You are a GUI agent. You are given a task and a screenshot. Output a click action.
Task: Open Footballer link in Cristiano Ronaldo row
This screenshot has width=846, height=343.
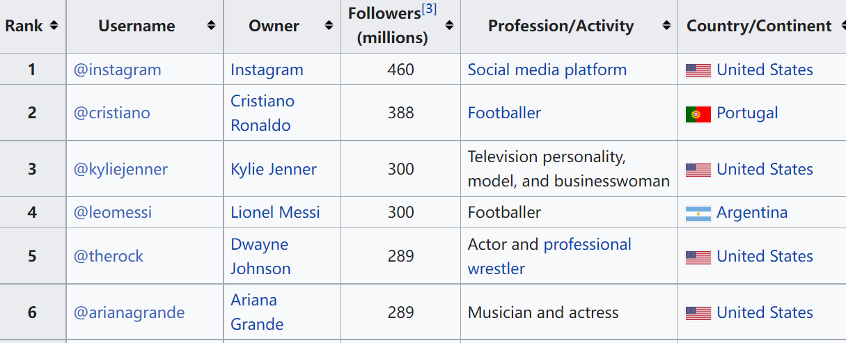tap(505, 113)
